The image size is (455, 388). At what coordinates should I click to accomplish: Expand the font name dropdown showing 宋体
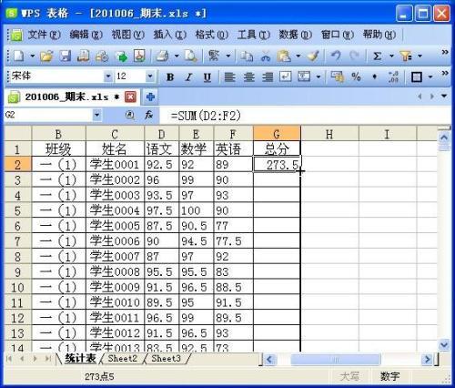coord(108,77)
